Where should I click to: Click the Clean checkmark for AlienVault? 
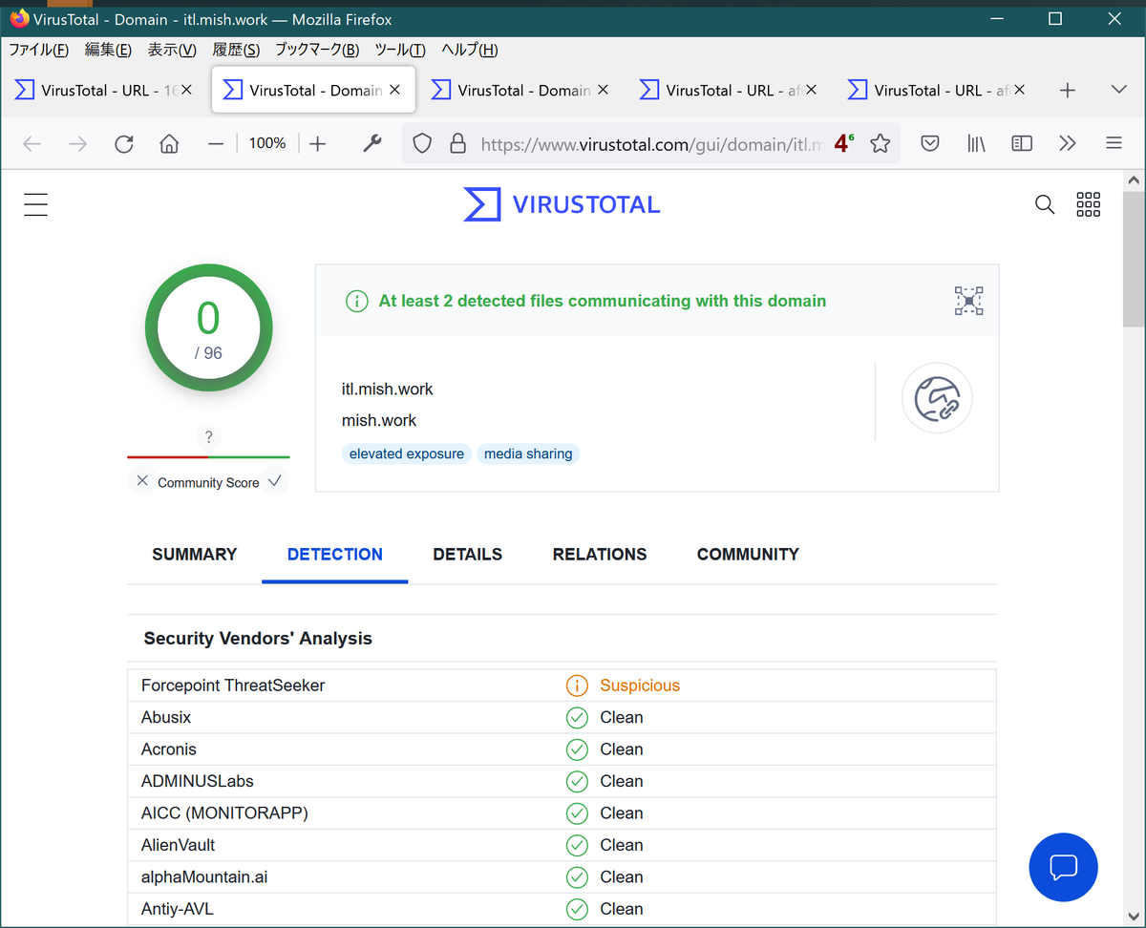[x=577, y=845]
